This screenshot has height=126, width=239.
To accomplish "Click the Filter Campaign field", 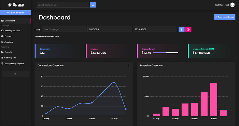I will click(64, 29).
